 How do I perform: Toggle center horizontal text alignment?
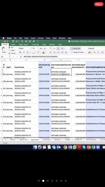pos(55,52)
